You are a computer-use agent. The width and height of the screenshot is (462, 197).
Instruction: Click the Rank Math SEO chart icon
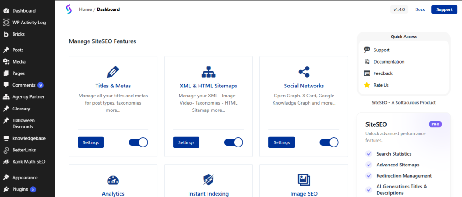point(6,162)
